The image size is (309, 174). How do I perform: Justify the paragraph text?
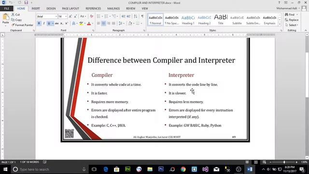click(x=113, y=24)
